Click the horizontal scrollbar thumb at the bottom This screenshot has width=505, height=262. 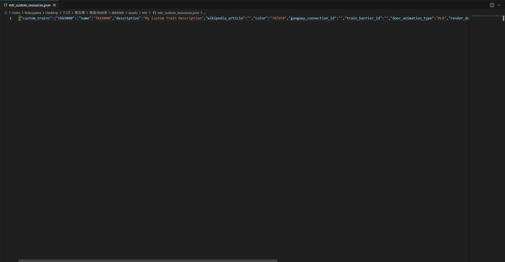pos(148,261)
